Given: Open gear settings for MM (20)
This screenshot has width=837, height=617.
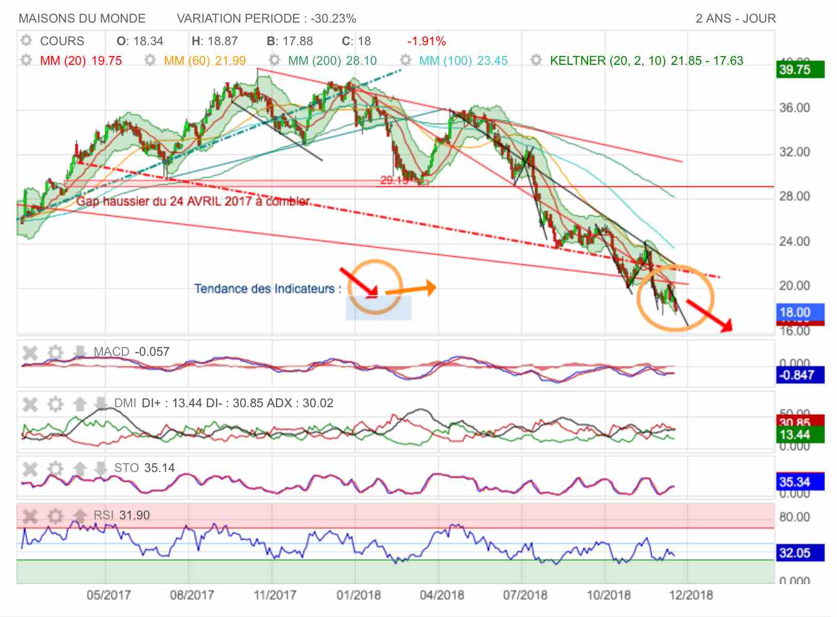Looking at the screenshot, I should (26, 60).
